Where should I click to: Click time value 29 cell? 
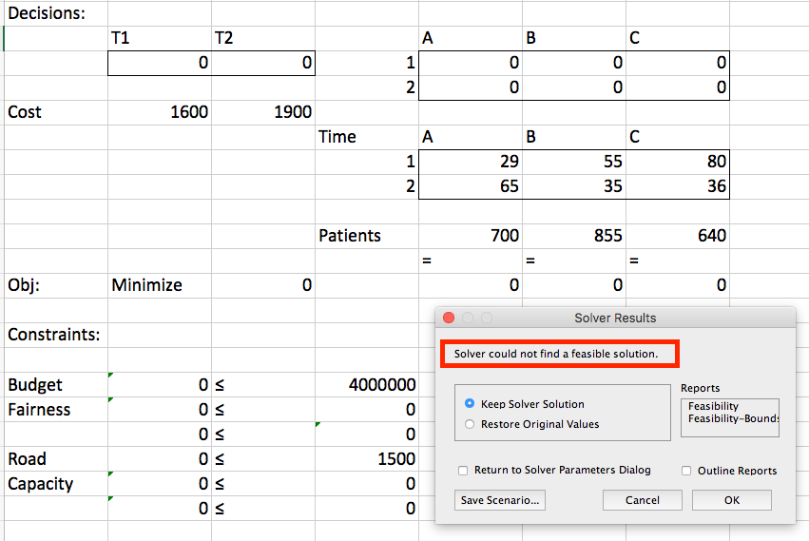pos(471,162)
